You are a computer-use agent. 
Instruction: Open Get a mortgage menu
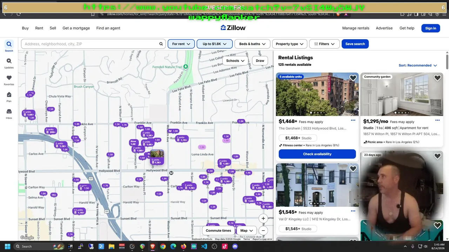(x=76, y=28)
